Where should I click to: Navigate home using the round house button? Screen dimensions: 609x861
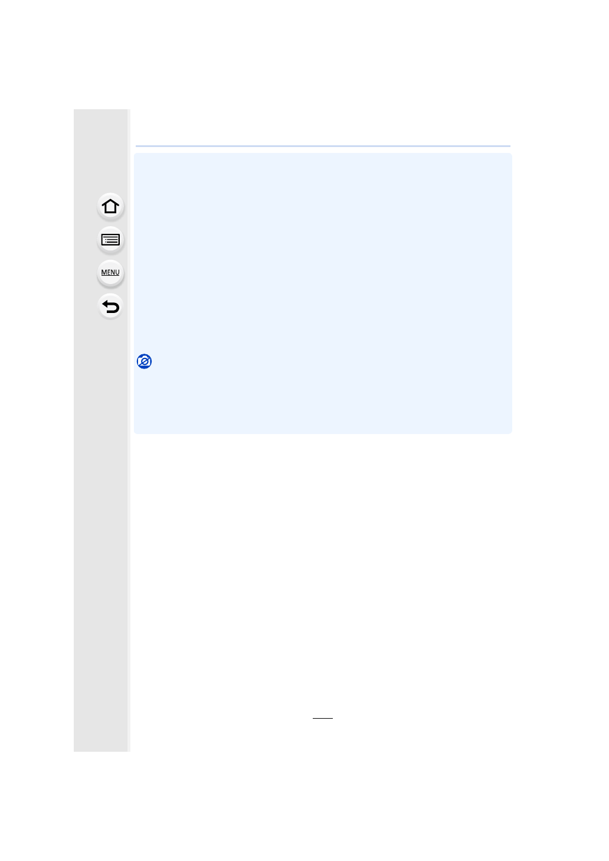(x=110, y=207)
